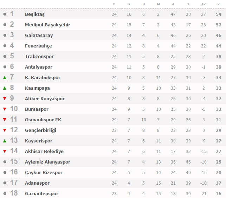This screenshot has height=198, width=226.
Task: Click the green up arrow beside Kayserispor
Action: tap(5, 141)
